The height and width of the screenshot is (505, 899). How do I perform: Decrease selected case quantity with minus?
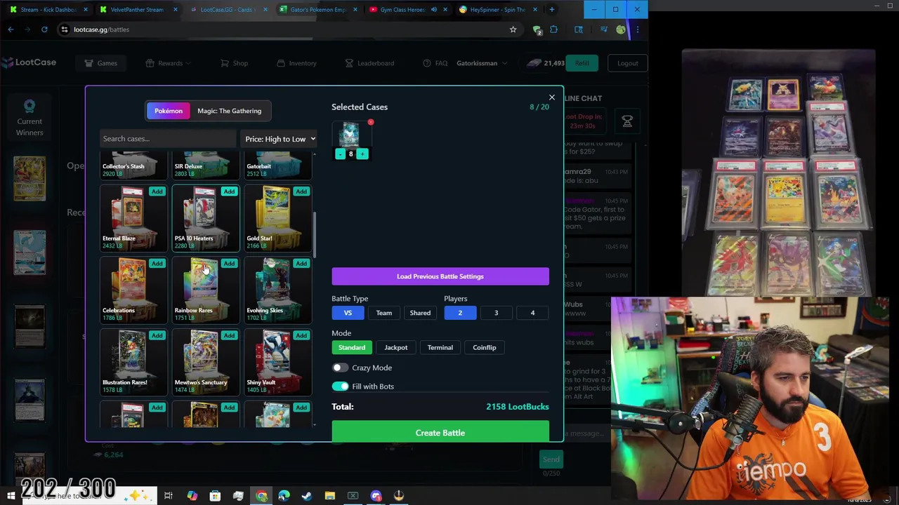point(340,154)
